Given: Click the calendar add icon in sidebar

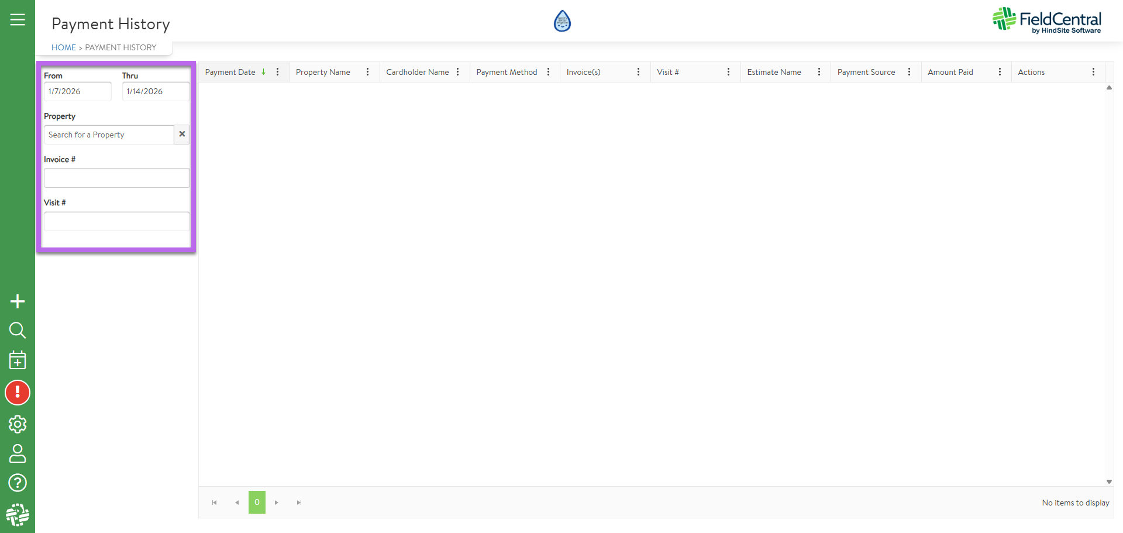Looking at the screenshot, I should coord(18,360).
